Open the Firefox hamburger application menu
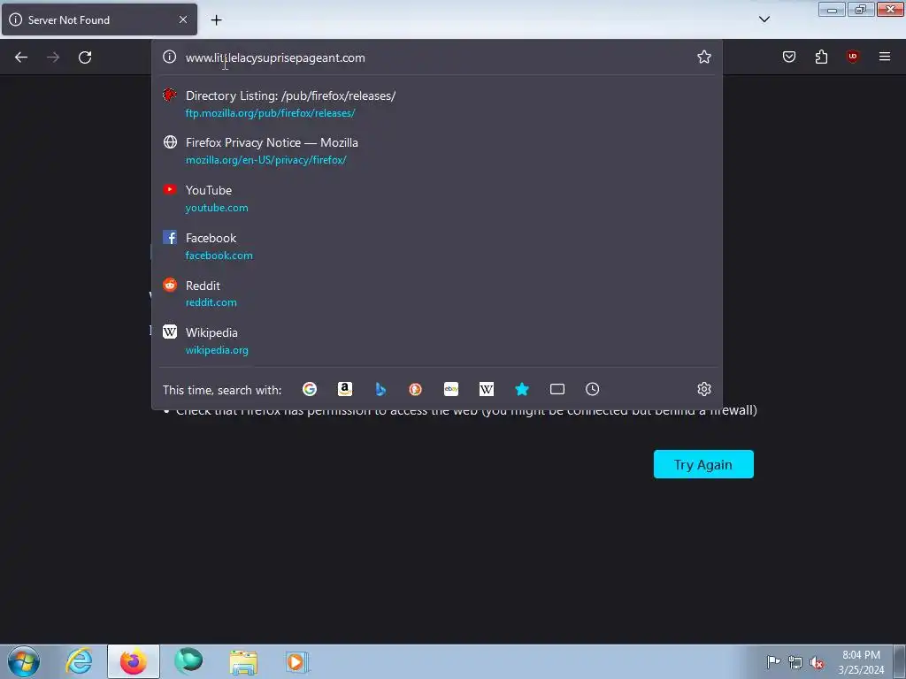Image resolution: width=906 pixels, height=679 pixels. tap(884, 57)
